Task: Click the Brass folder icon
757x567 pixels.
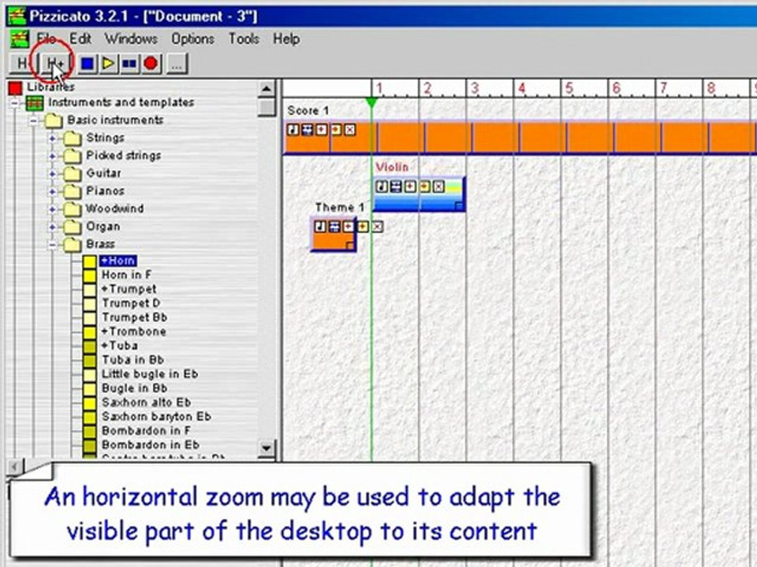Action: pos(73,245)
